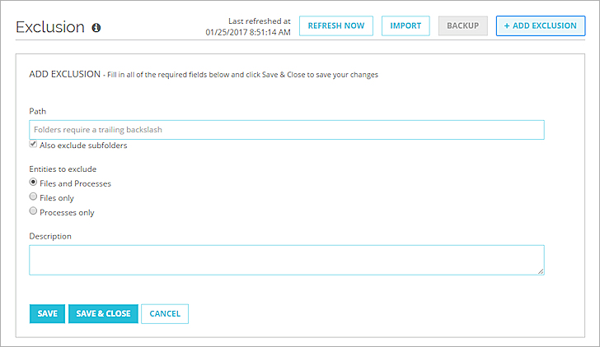Select the Files and Processes radio option
Screen dimensions: 600x347
click(x=33, y=183)
